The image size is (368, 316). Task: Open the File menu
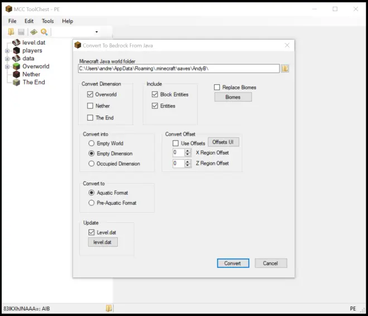(x=12, y=21)
